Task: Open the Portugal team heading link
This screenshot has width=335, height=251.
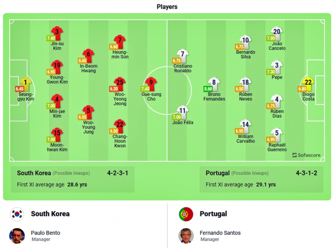Action: coord(213,214)
